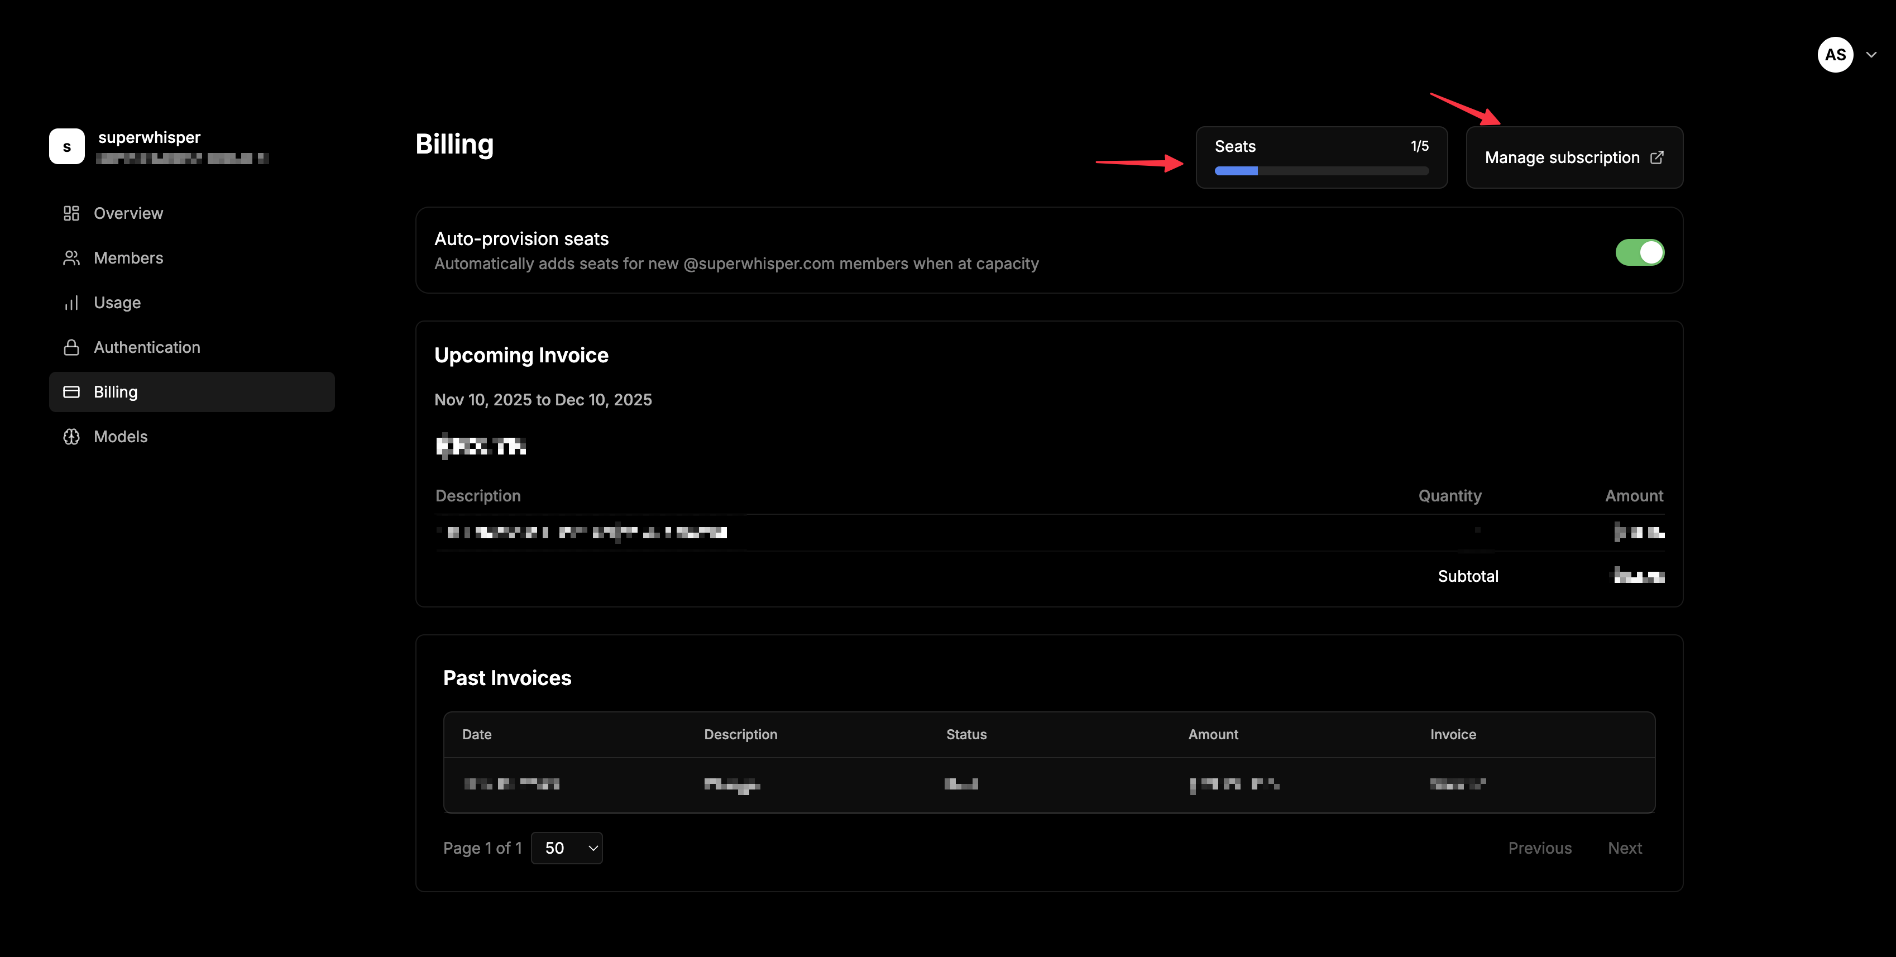The image size is (1896, 957).
Task: Click the Models brain icon
Action: pos(71,436)
